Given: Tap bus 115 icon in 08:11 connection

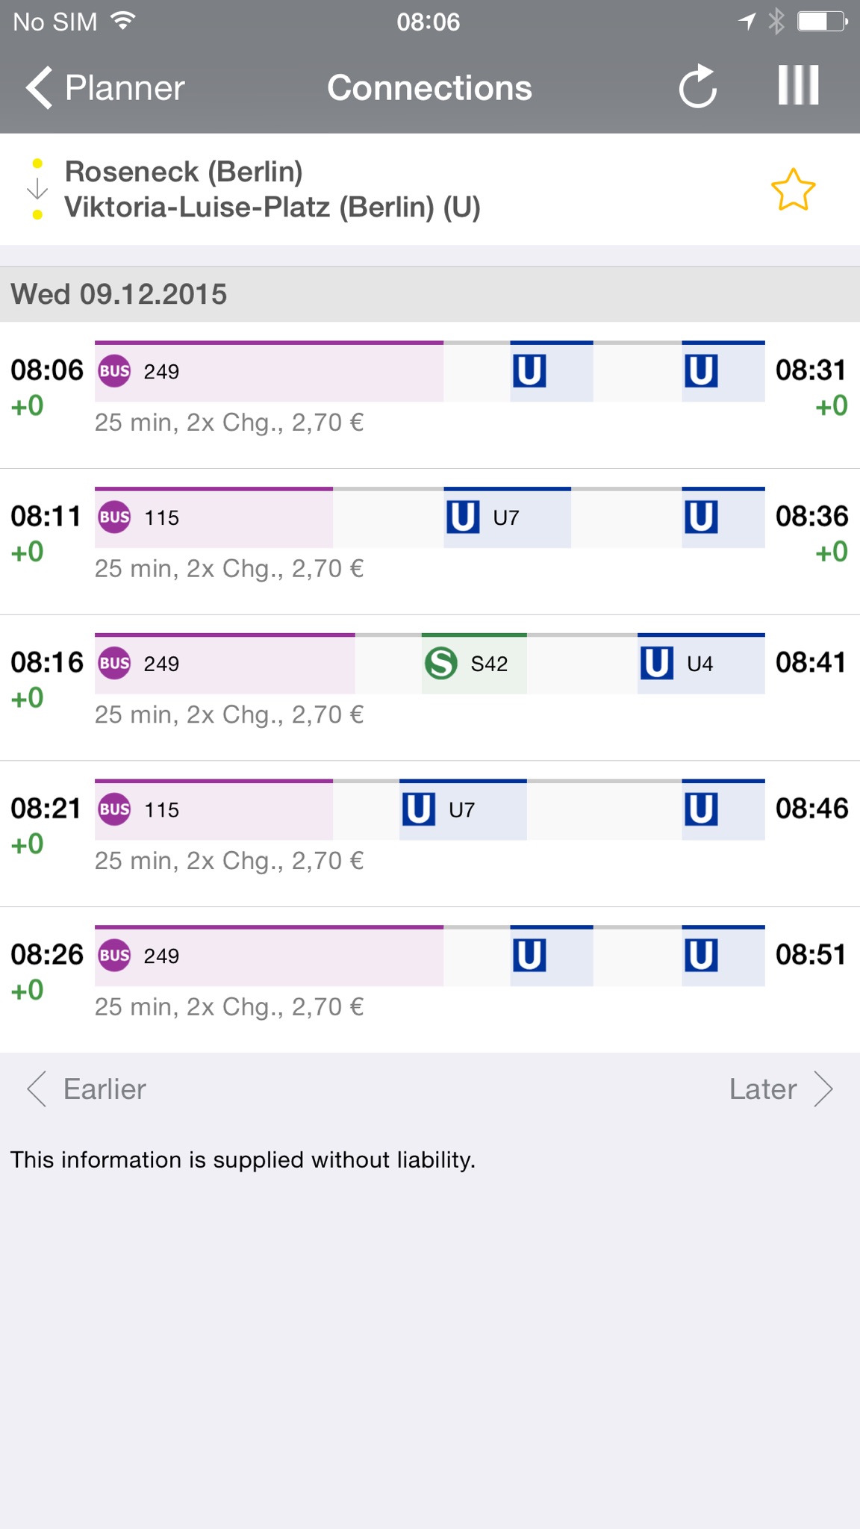Looking at the screenshot, I should coord(115,517).
